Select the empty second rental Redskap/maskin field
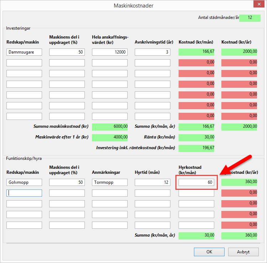 [24, 193]
